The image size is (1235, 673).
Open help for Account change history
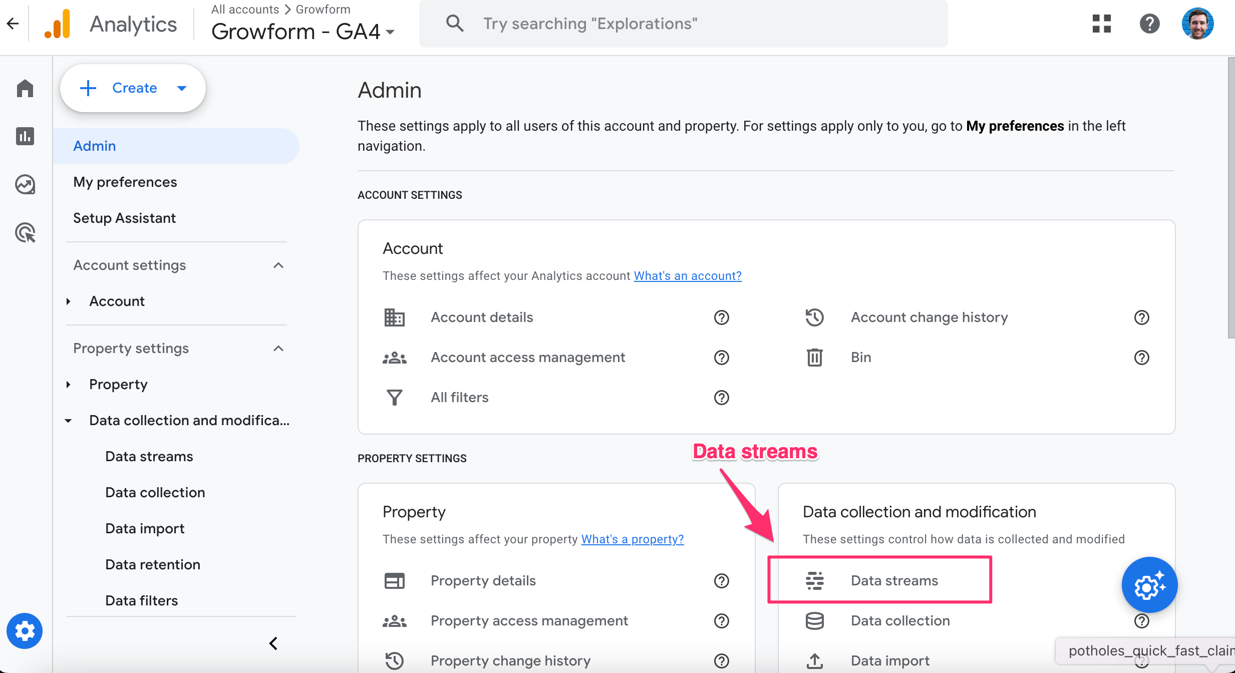1141,317
